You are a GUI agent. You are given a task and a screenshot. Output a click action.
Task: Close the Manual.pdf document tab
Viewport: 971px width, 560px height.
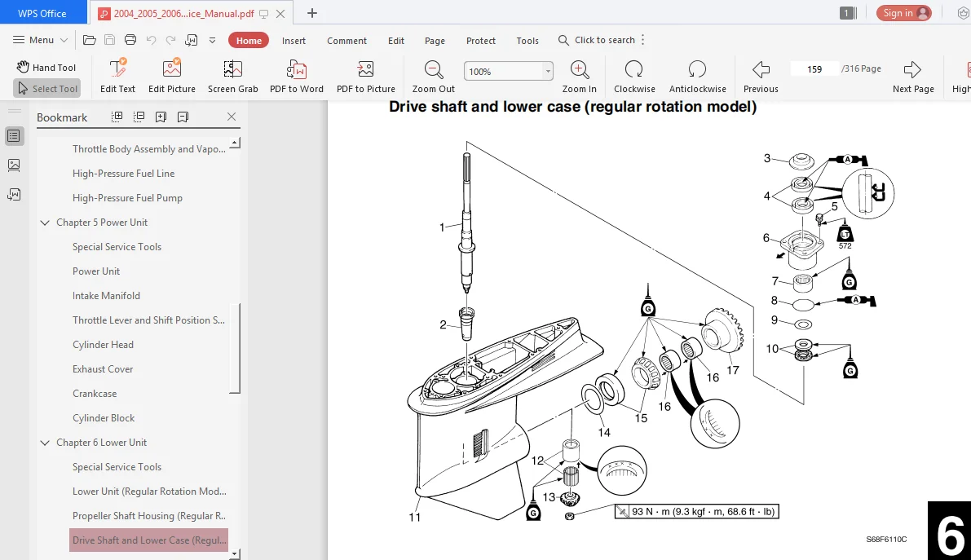(x=280, y=13)
